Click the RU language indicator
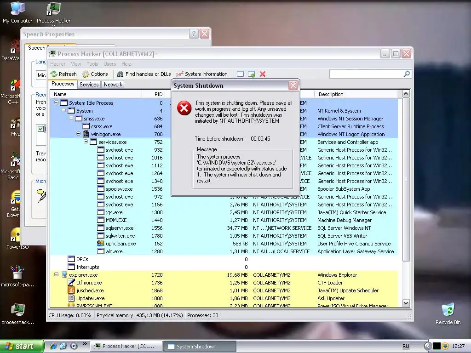Screen dimensions: 471x353 (x=406, y=346)
